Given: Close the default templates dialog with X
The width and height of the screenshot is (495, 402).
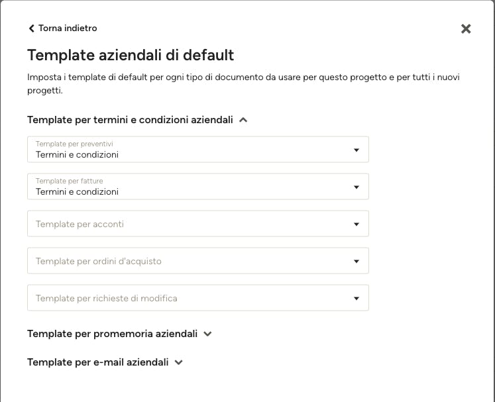Looking at the screenshot, I should [466, 28].
